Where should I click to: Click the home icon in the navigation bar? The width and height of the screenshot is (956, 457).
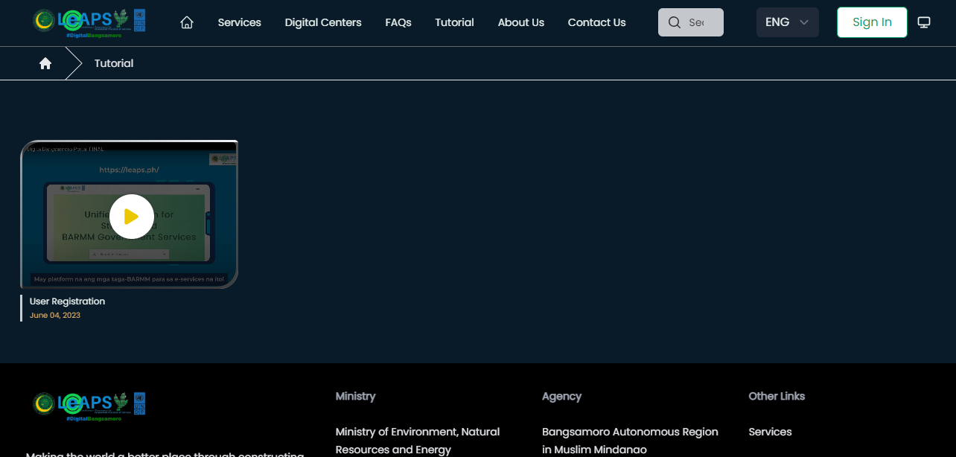point(186,22)
